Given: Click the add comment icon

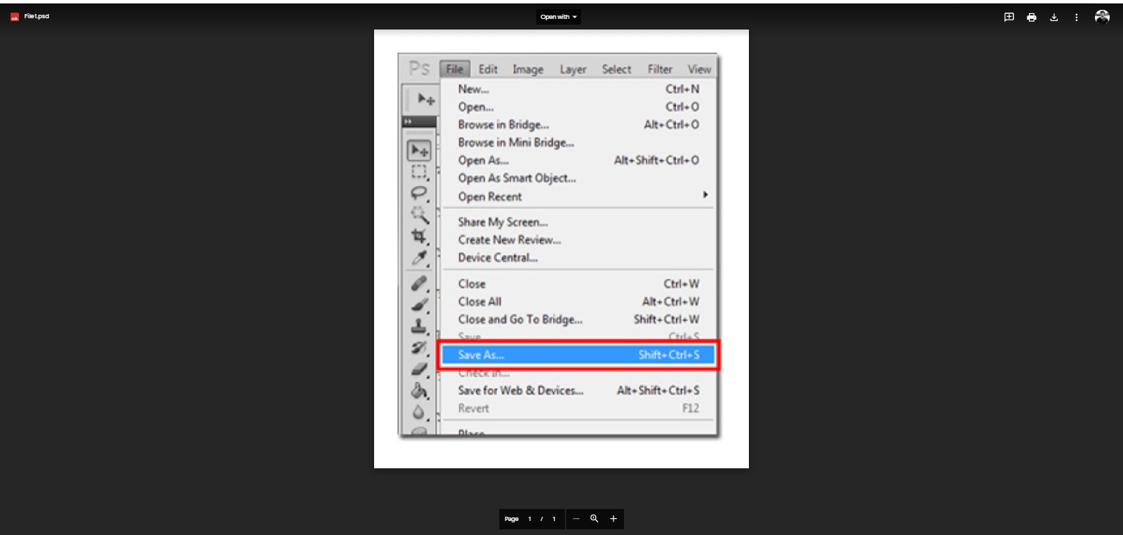Looking at the screenshot, I should [1009, 17].
